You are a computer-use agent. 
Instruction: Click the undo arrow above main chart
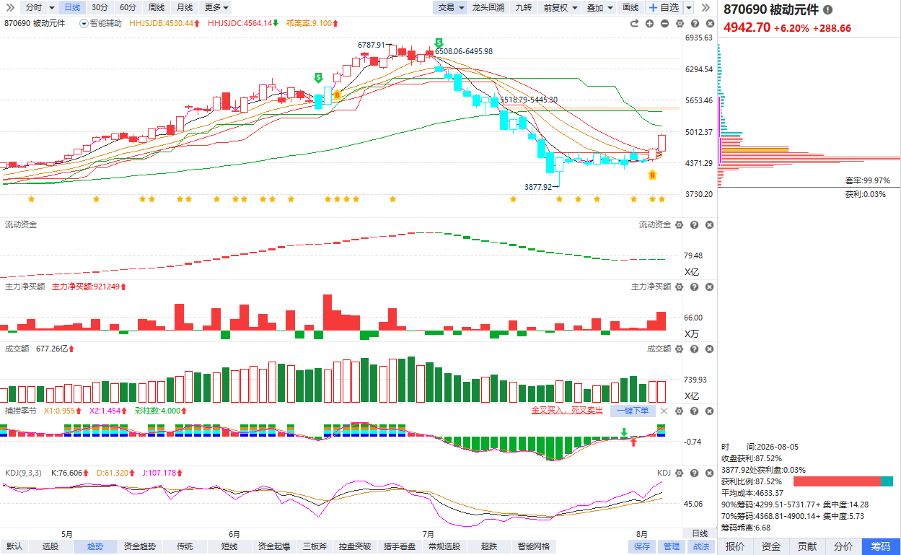click(634, 23)
